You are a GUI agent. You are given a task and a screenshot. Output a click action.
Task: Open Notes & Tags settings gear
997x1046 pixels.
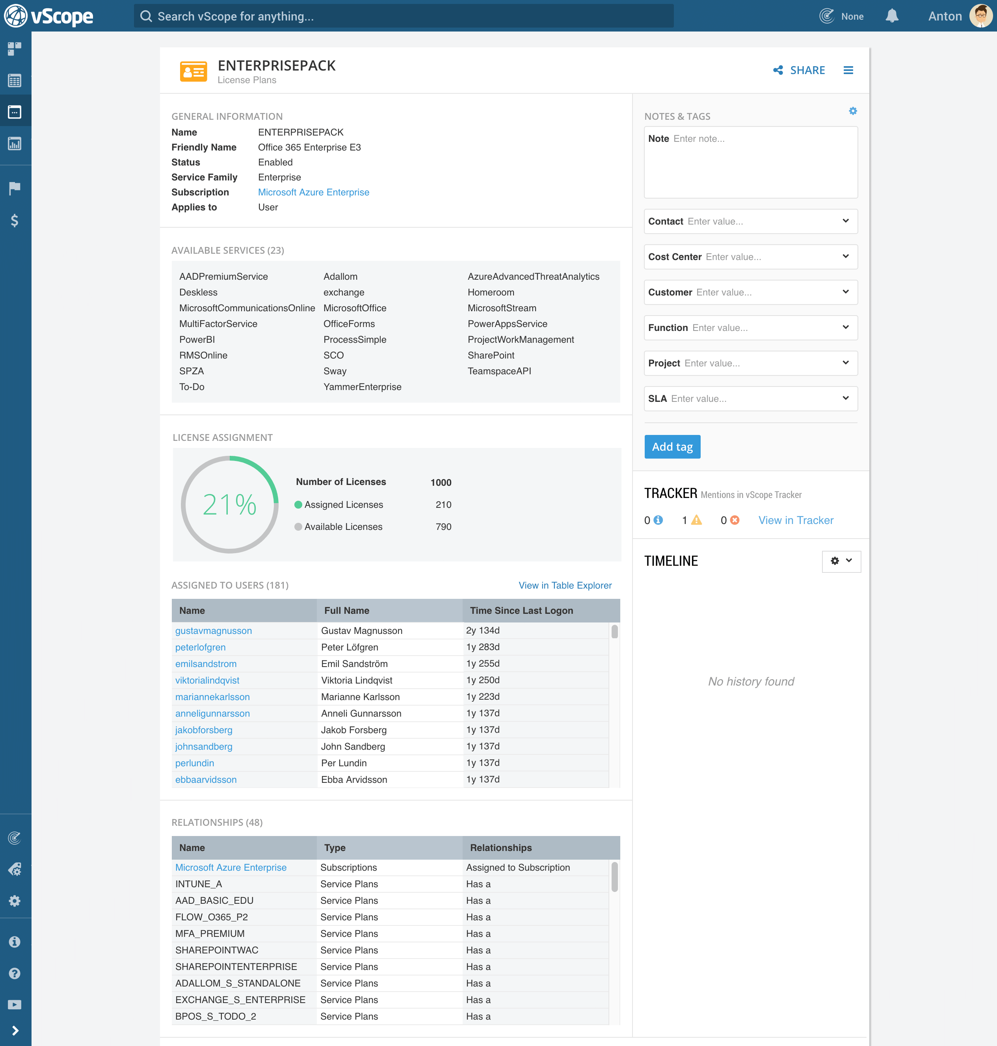[853, 111]
